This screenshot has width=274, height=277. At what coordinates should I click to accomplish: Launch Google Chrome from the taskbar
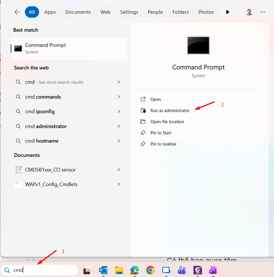click(x=150, y=270)
